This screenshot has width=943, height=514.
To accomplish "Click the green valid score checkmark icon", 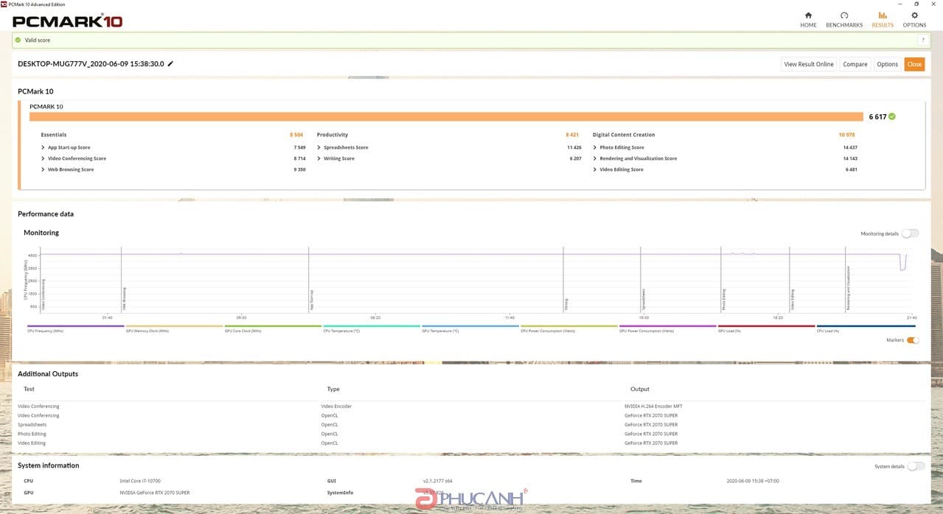I will pos(18,41).
